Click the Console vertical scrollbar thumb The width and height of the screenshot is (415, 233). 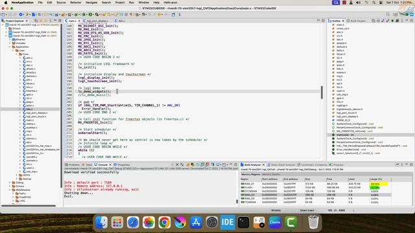point(237,201)
